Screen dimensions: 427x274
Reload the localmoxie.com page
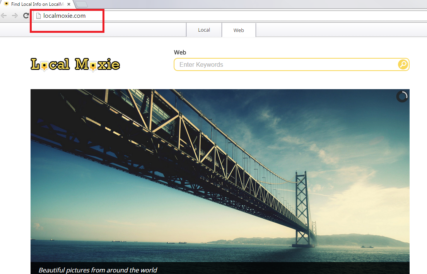point(26,16)
